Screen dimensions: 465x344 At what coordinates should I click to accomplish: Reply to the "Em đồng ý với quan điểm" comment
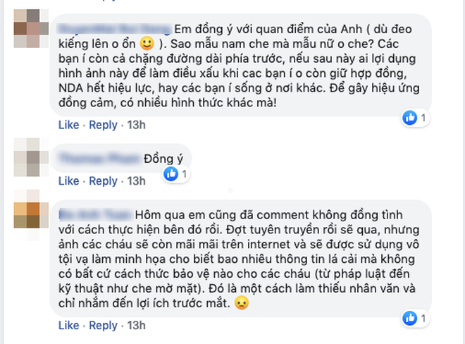pos(102,125)
